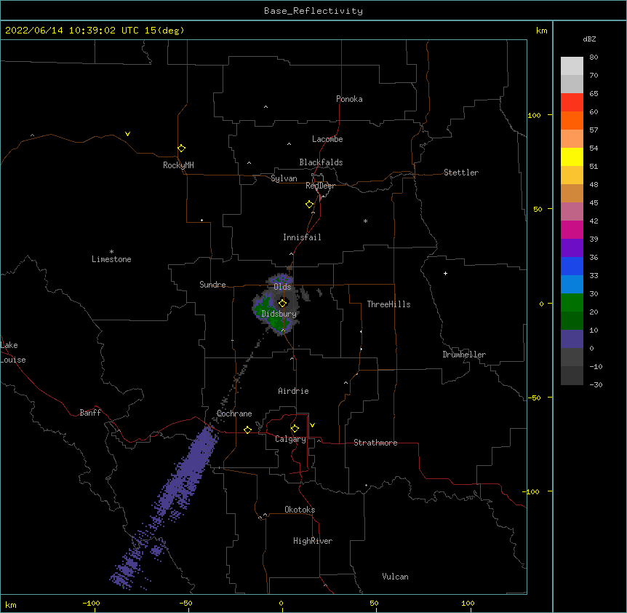Click the Didsbury label
Image resolution: width=627 pixels, height=613 pixels.
tap(279, 314)
